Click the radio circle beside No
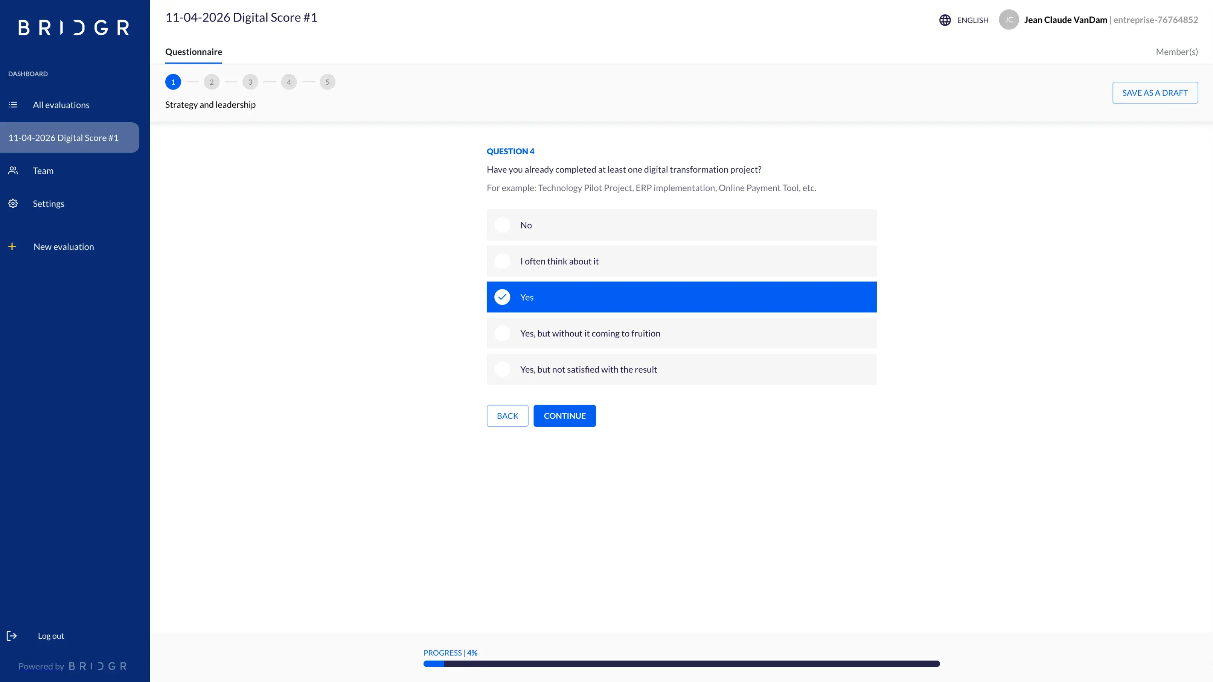 point(502,225)
